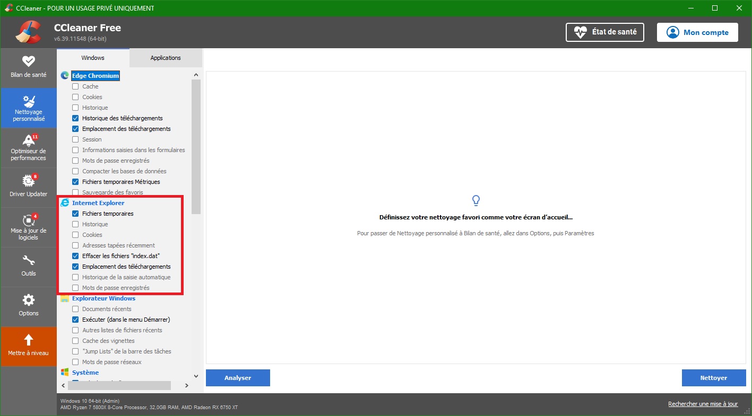Click the Nettoyer button
This screenshot has height=416, width=752.
(713, 378)
